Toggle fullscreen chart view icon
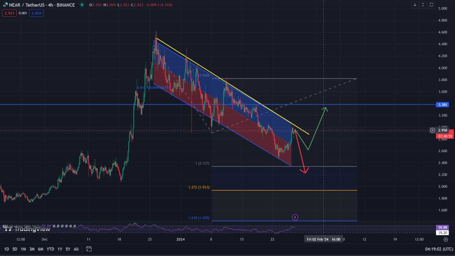The image size is (455, 256). 431,5
